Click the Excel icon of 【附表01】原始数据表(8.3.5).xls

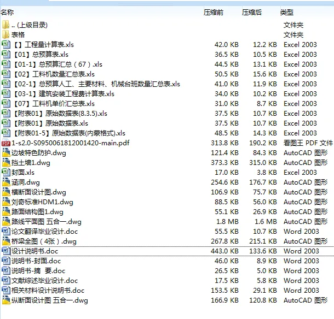point(6,113)
